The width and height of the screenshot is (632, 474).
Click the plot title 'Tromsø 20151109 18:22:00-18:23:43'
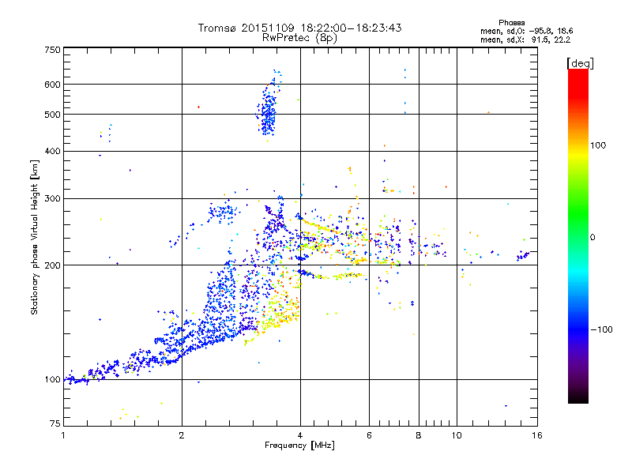[x=299, y=28]
